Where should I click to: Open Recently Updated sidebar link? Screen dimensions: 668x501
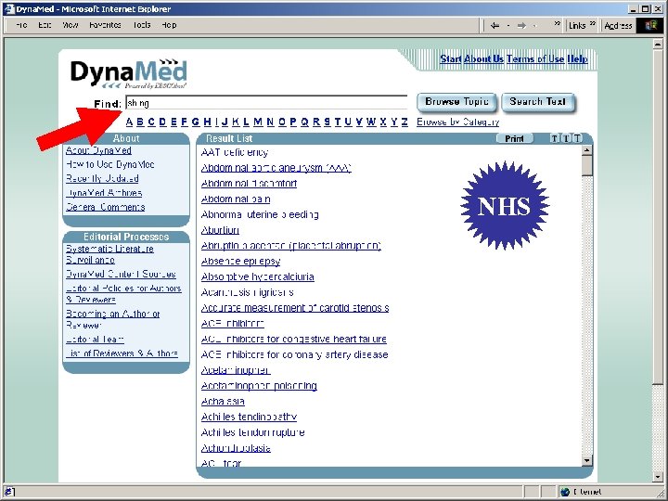coord(102,178)
